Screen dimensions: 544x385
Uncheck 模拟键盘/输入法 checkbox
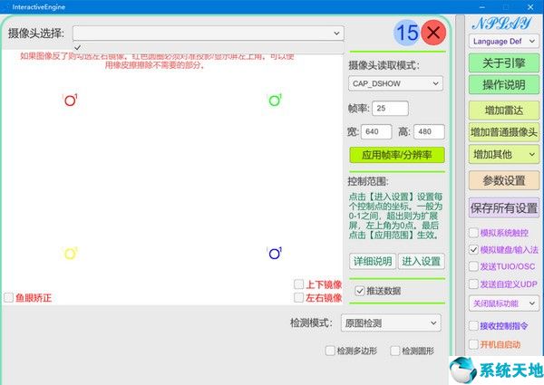click(473, 249)
